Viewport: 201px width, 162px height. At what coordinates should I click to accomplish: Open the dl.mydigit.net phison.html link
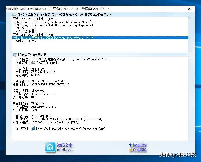pyautogui.click(x=71, y=129)
